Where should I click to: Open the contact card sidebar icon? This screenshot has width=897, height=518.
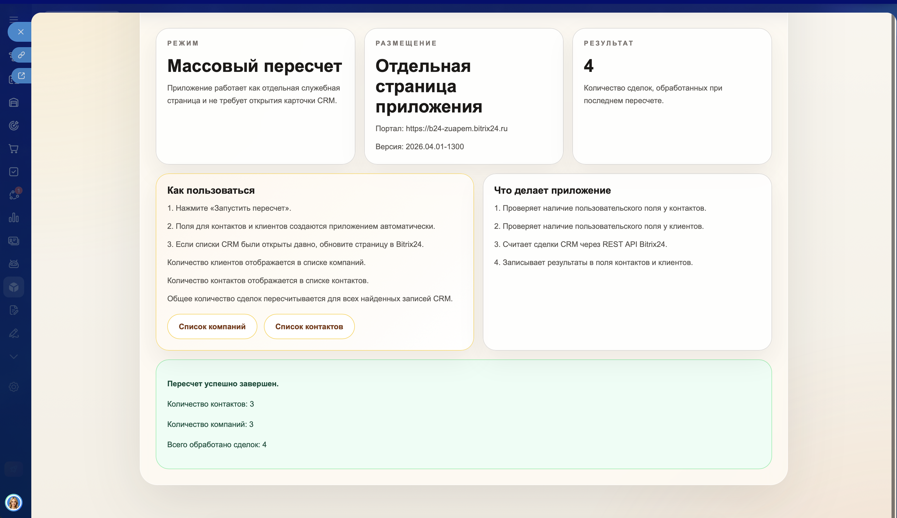(13, 241)
